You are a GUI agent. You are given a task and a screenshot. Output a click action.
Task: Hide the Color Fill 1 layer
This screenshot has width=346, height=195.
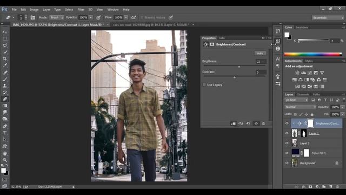[287, 153]
